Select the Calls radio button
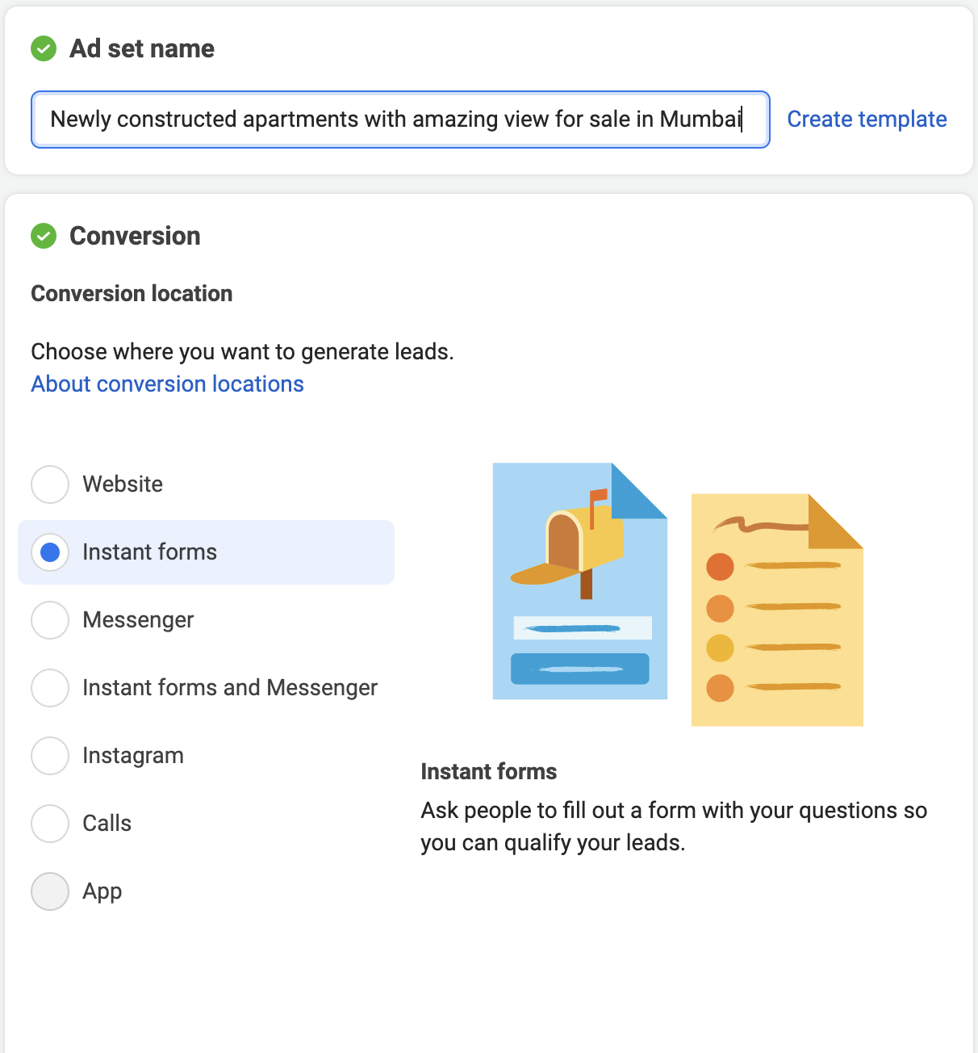The height and width of the screenshot is (1053, 978). (x=50, y=824)
